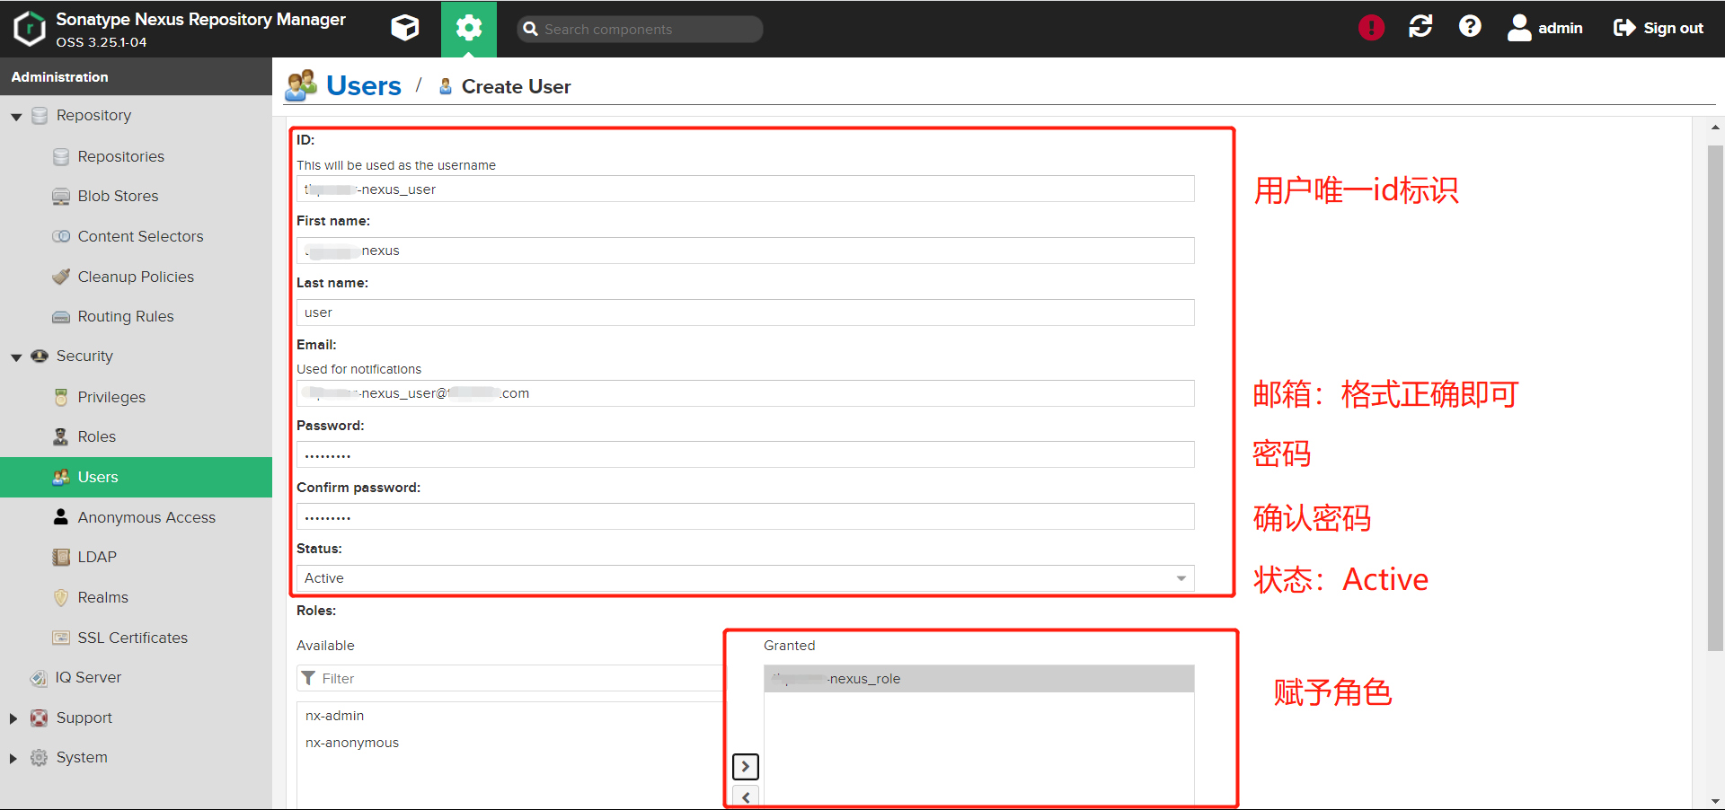
Task: Select nexus_role in Granted list
Action: tap(978, 679)
